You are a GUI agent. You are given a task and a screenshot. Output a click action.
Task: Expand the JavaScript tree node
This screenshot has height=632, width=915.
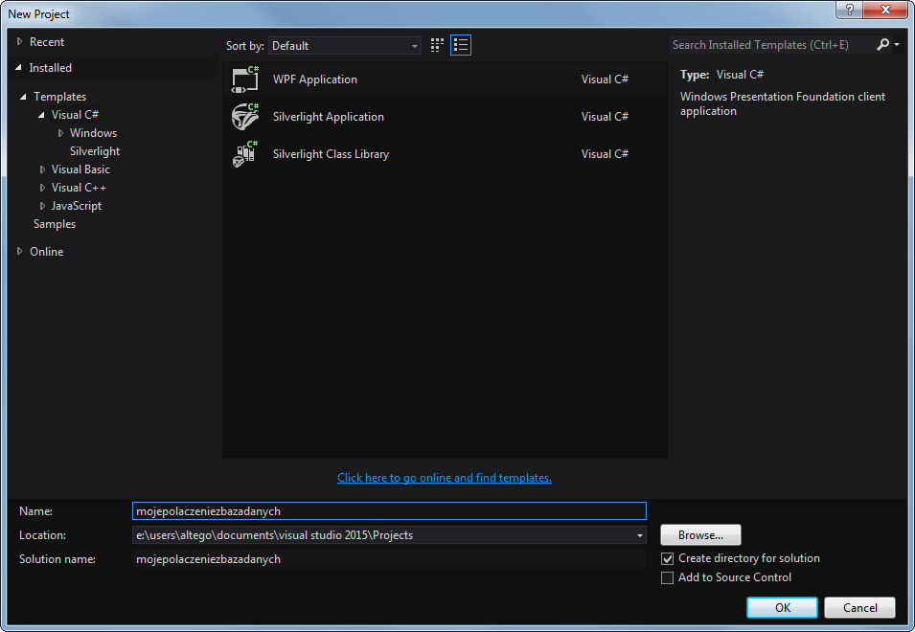coord(42,206)
